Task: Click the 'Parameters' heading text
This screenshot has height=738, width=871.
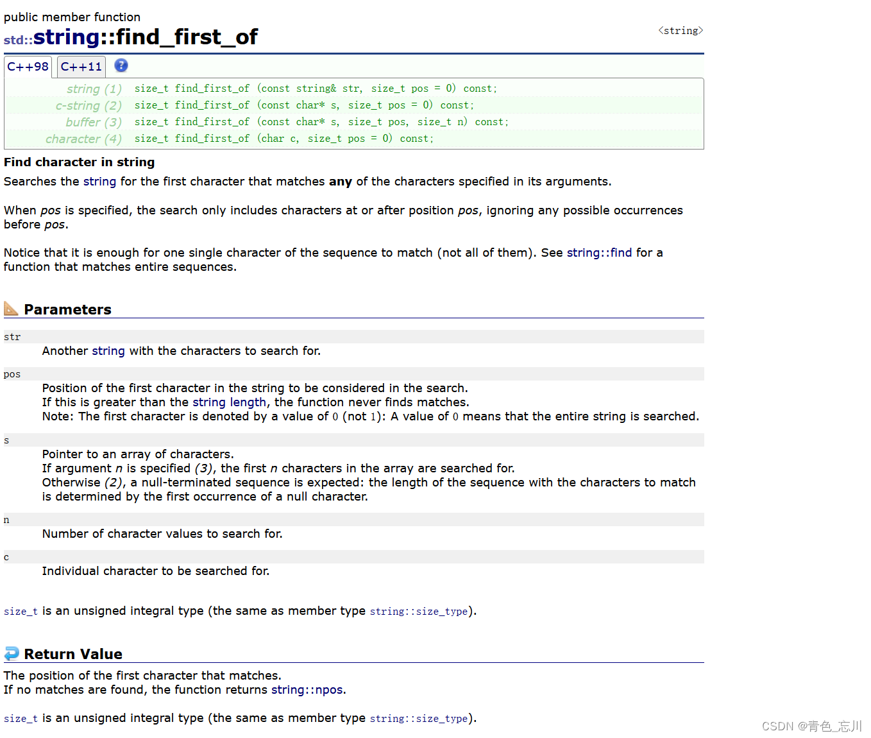Action: point(68,309)
